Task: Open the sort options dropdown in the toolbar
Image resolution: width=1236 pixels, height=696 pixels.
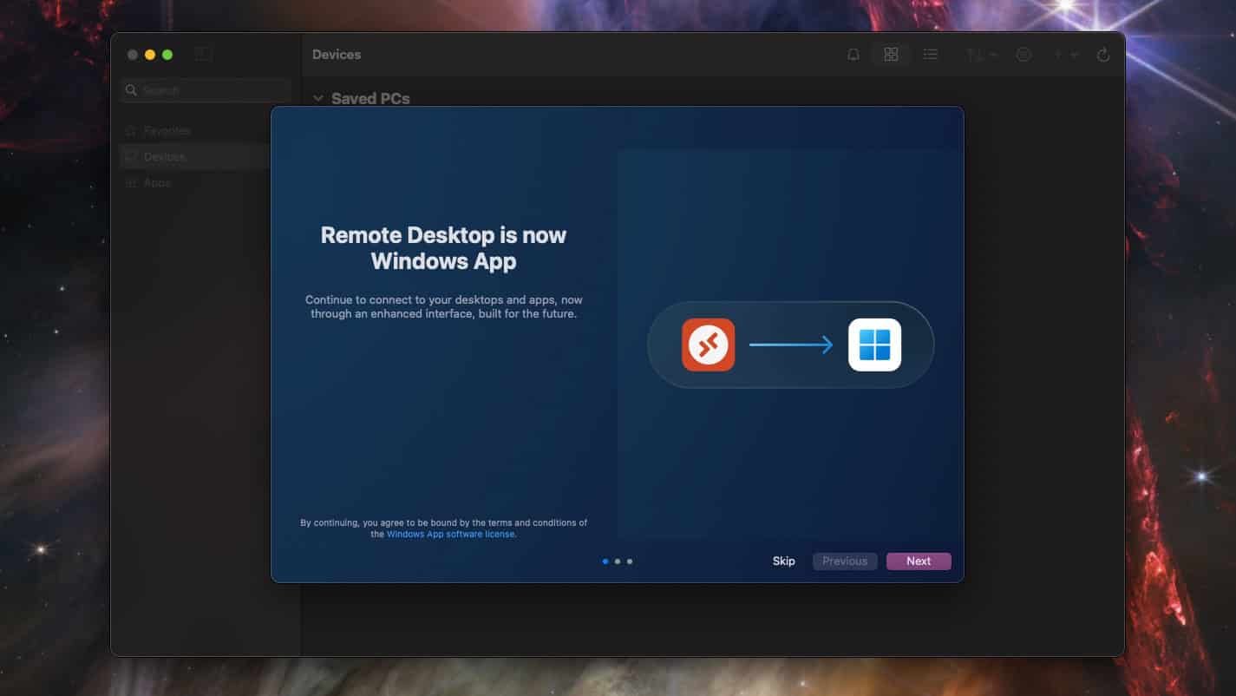Action: click(x=983, y=55)
